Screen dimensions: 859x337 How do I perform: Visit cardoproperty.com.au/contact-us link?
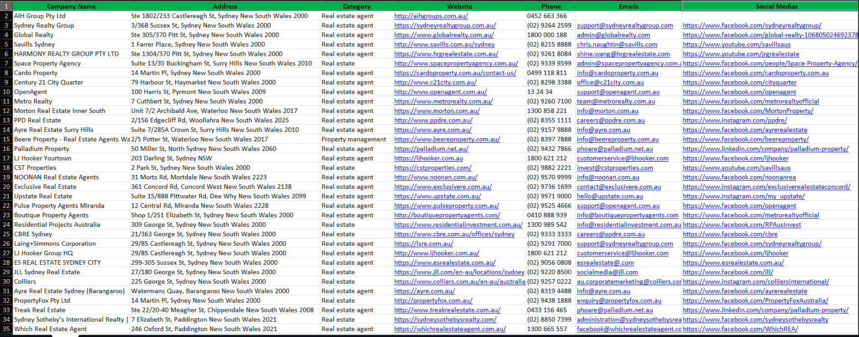455,73
